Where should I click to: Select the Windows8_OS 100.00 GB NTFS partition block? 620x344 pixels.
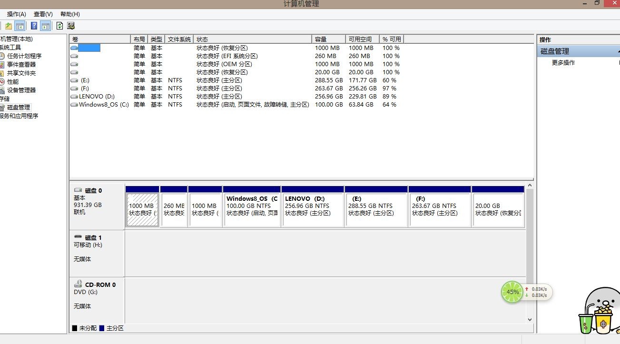point(252,206)
